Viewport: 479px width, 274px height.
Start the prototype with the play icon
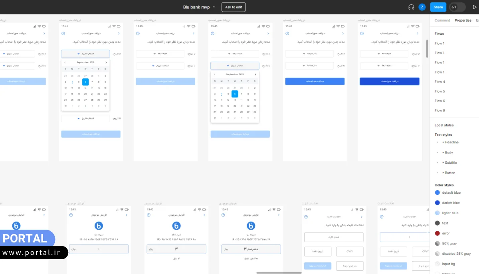[x=474, y=7]
